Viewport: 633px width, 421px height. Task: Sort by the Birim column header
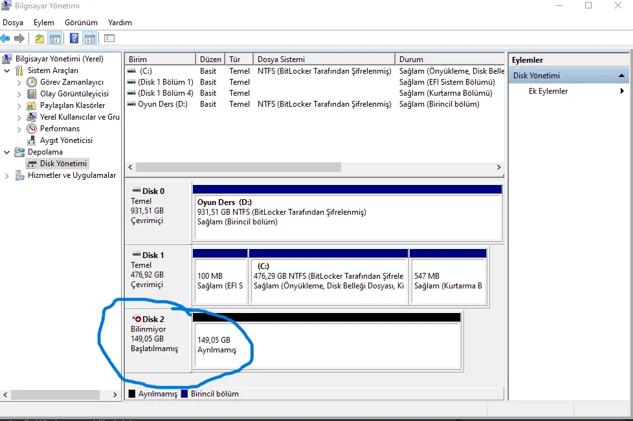click(x=161, y=59)
